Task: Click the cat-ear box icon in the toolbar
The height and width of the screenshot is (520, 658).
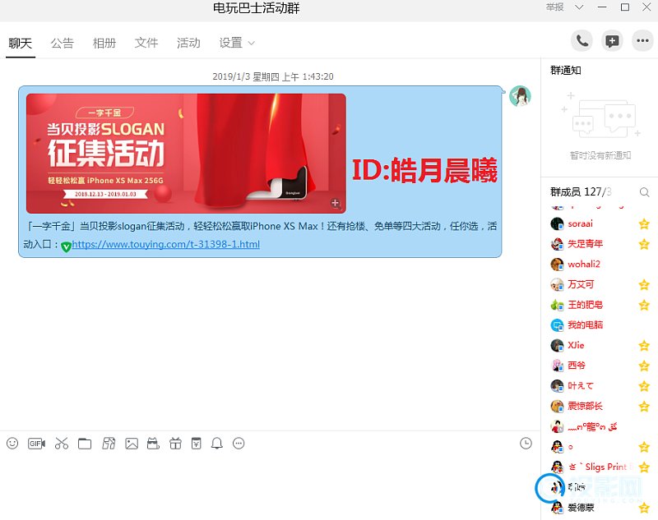Action: pyautogui.click(x=153, y=444)
